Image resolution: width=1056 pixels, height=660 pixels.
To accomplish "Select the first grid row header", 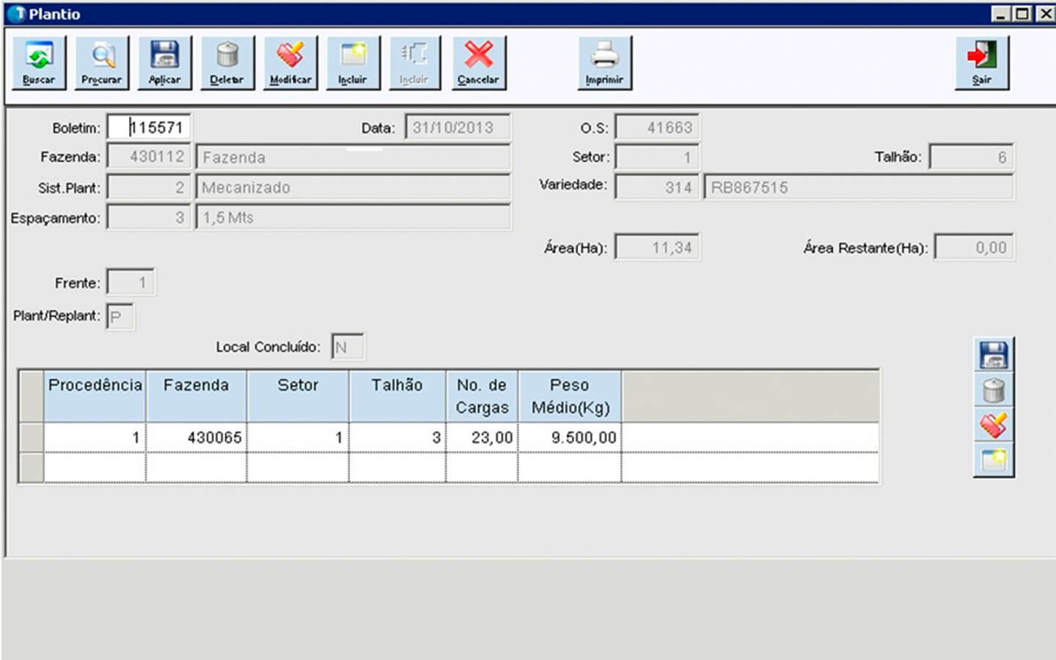I will point(31,437).
